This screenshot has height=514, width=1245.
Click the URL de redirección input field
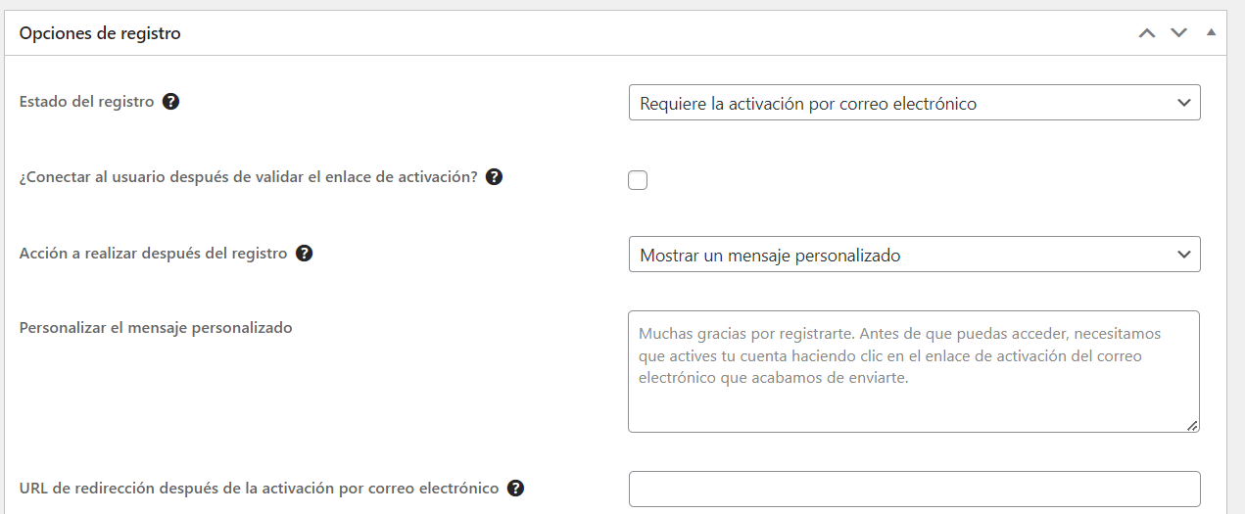click(914, 489)
